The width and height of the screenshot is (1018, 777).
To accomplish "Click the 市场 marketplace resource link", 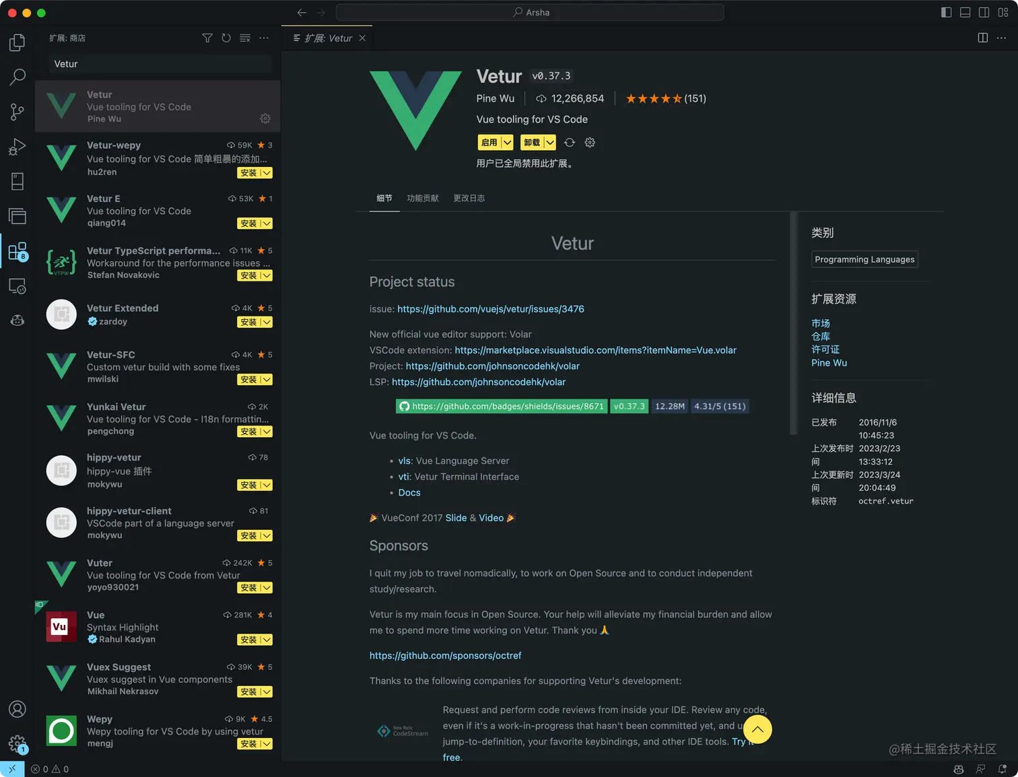I will click(821, 324).
